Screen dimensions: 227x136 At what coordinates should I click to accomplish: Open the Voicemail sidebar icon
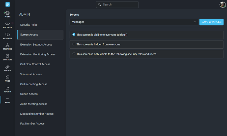[7, 24]
